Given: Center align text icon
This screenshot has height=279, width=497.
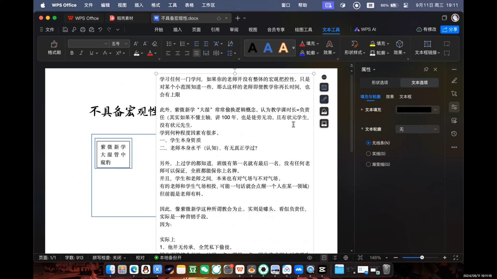Looking at the screenshot, I should point(178,53).
